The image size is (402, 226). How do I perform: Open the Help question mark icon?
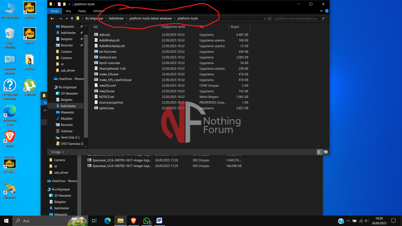click(x=326, y=11)
